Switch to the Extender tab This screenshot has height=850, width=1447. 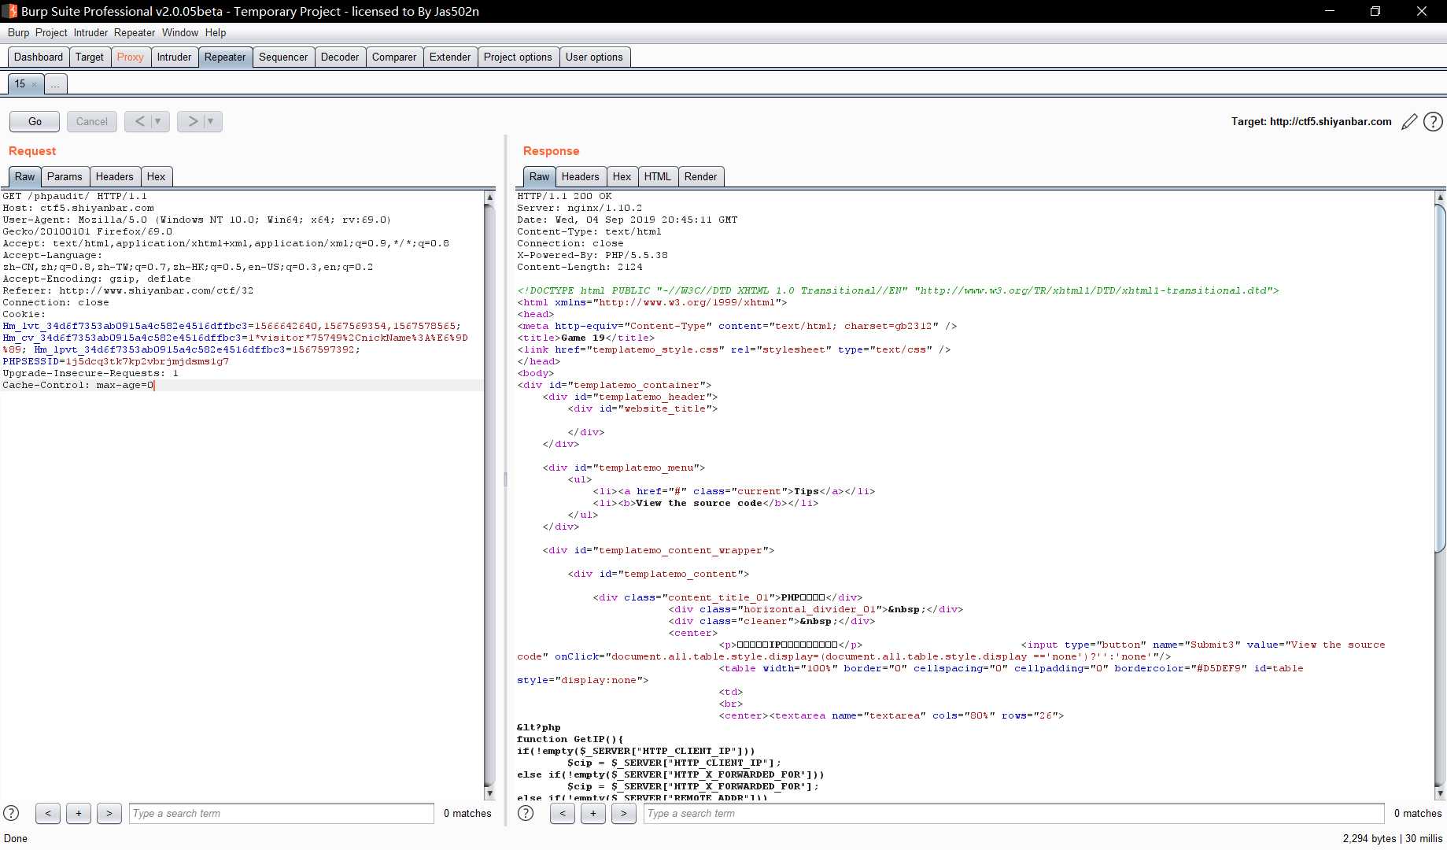[x=450, y=57]
